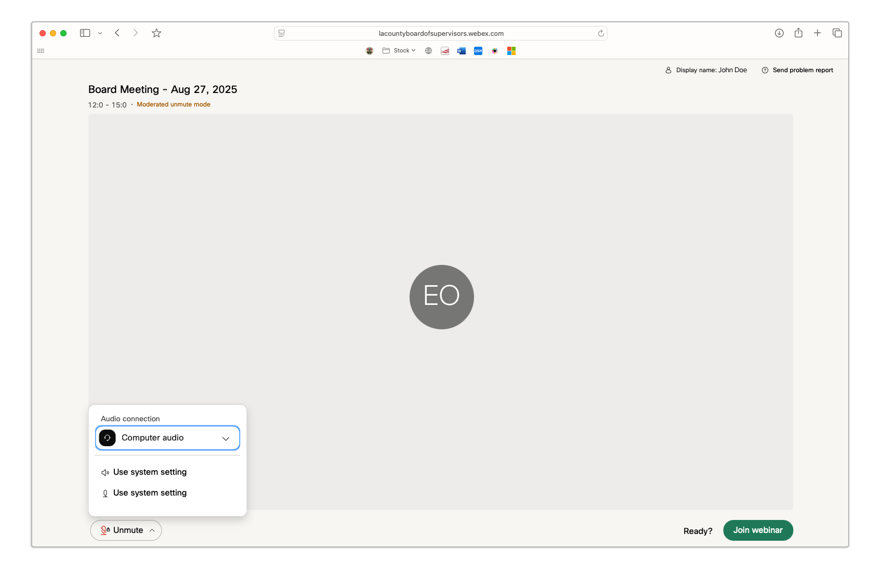Click Display name: John Doe
Viewport: 881px width, 588px height.
tap(711, 70)
